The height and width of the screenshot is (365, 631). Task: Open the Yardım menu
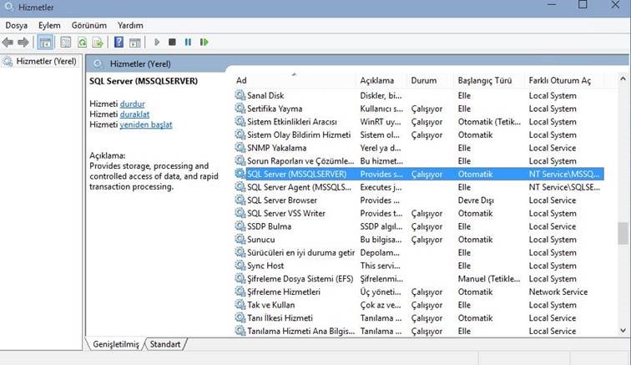[x=130, y=25]
